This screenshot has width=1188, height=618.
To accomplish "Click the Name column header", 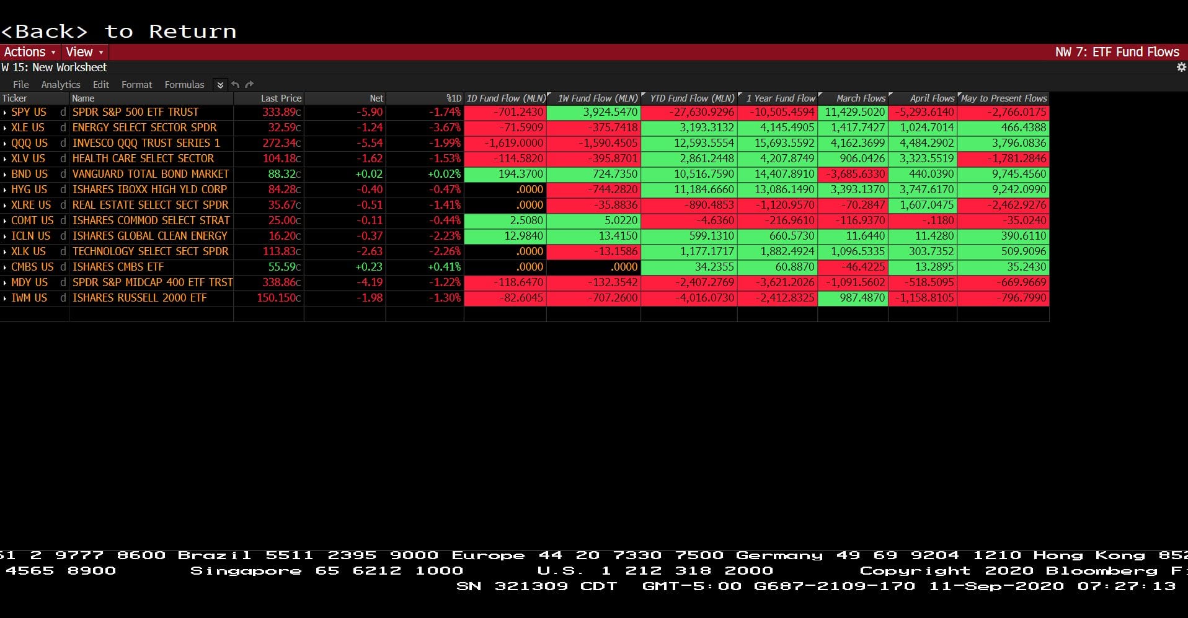I will tap(151, 98).
